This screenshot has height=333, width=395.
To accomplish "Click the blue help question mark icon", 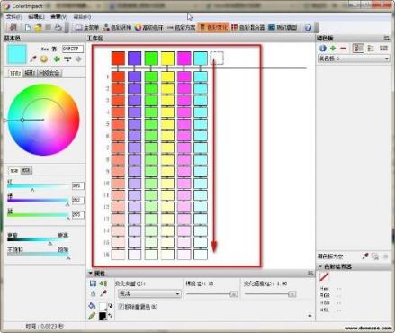I will tap(308, 28).
